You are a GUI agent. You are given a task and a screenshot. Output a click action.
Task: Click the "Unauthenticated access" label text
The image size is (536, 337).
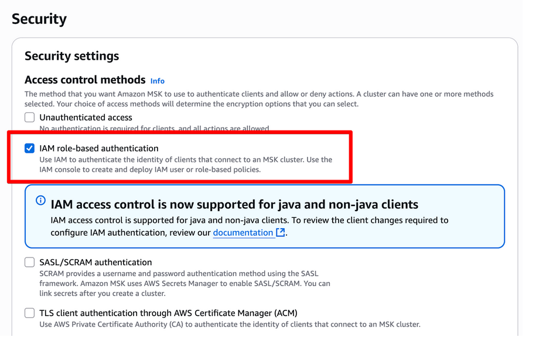(x=86, y=118)
